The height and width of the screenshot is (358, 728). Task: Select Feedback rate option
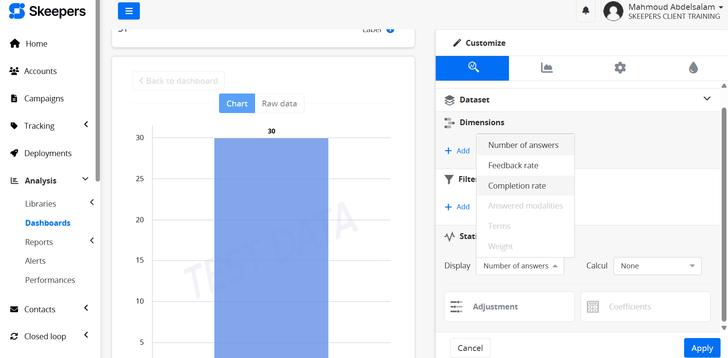click(x=513, y=166)
